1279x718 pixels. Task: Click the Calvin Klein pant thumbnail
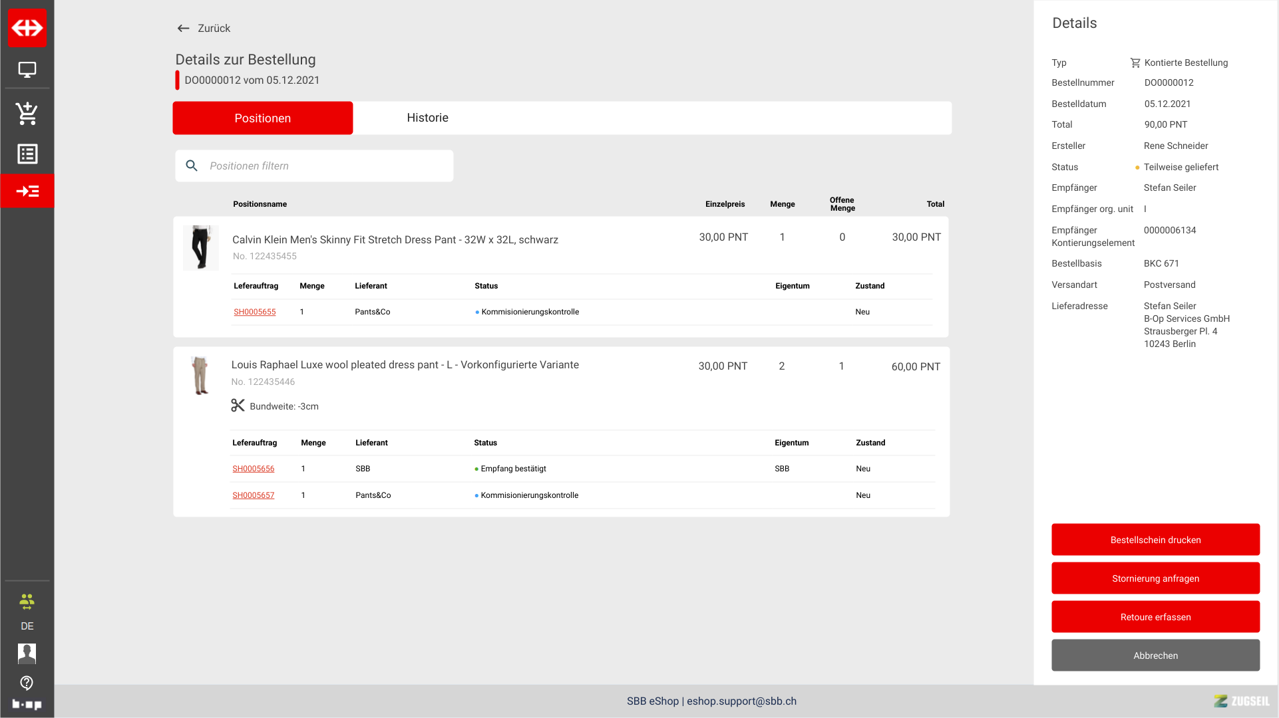tap(200, 247)
